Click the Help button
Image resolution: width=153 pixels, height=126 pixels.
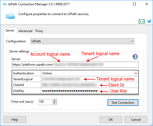click(15, 119)
